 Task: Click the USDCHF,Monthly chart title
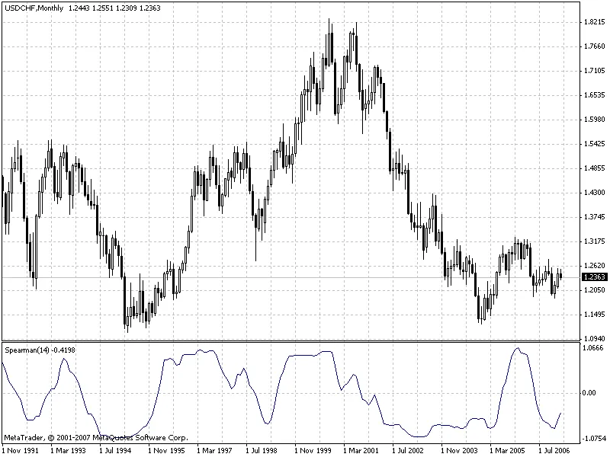click(34, 7)
